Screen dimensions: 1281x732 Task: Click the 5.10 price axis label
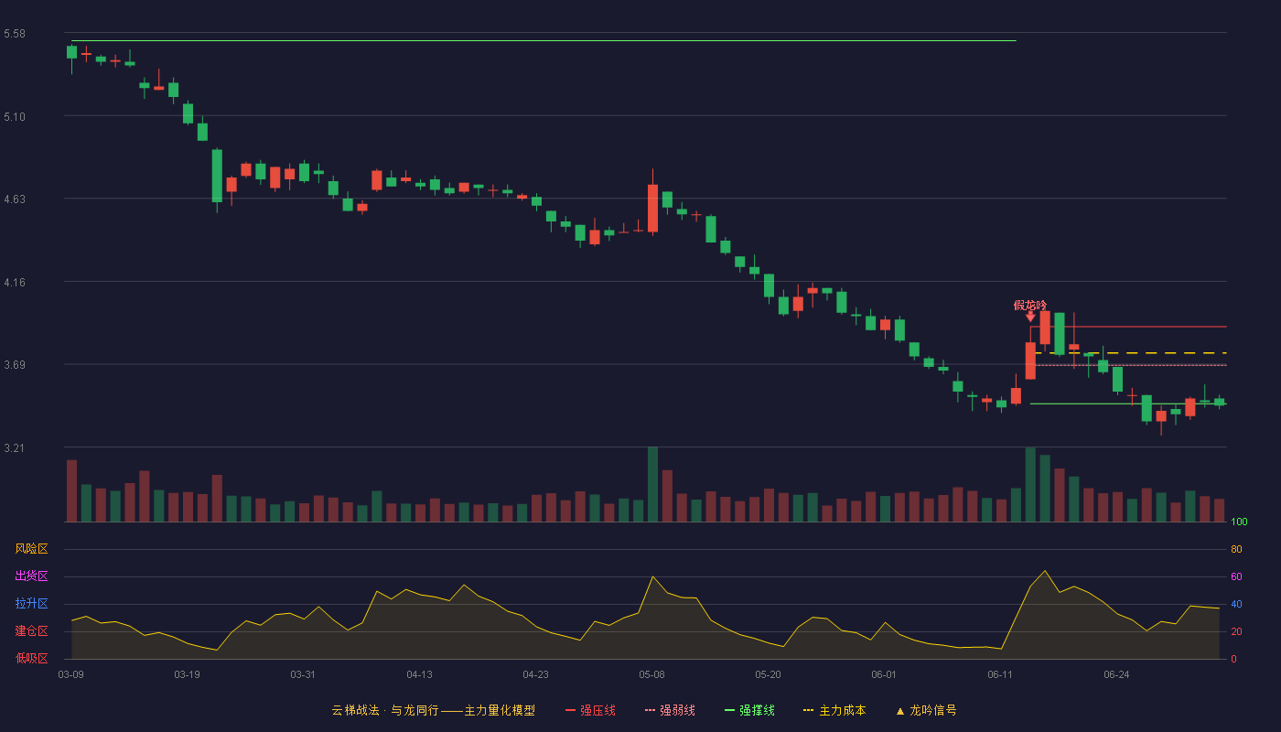pos(15,117)
